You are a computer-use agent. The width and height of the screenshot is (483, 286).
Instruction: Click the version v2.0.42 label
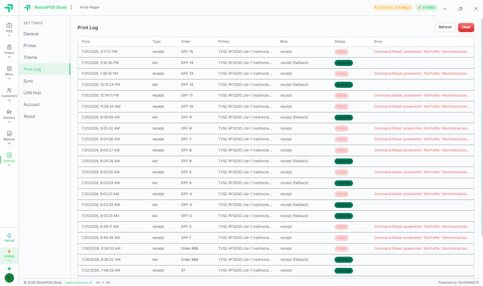pos(103,282)
